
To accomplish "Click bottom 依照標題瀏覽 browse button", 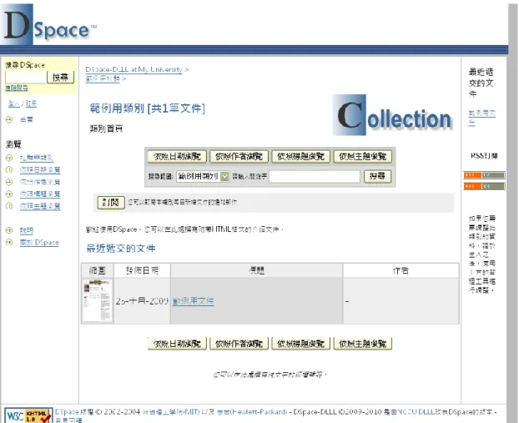I will coord(301,344).
